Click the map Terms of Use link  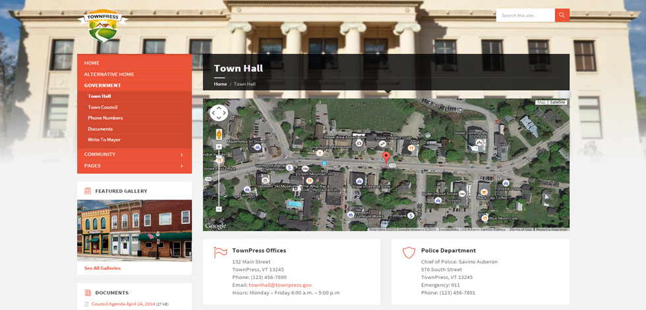click(520, 230)
